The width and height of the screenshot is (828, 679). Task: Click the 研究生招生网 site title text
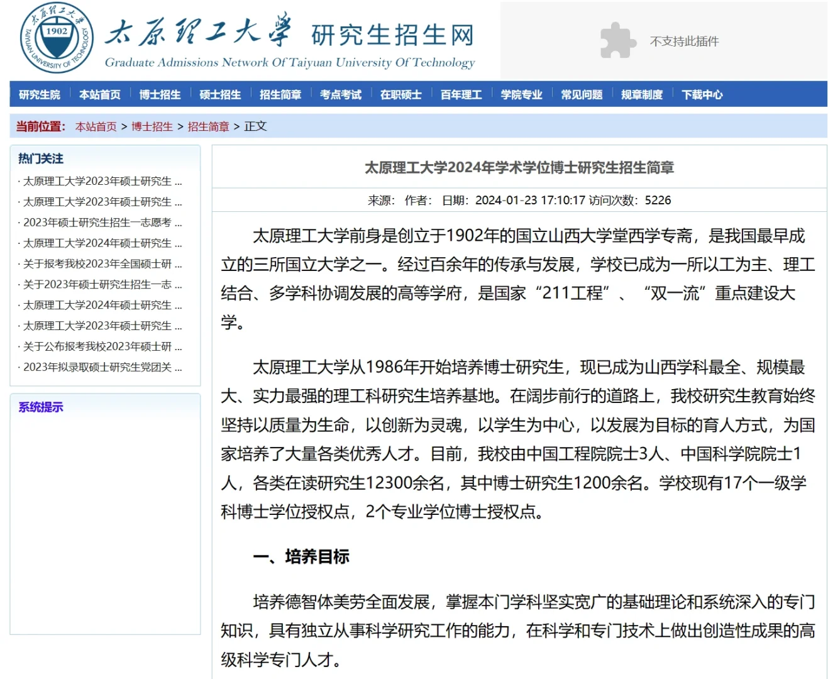click(392, 35)
